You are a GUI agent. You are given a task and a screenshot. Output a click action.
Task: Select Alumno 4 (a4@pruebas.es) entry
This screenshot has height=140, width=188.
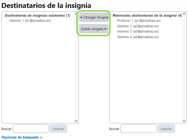[138, 37]
